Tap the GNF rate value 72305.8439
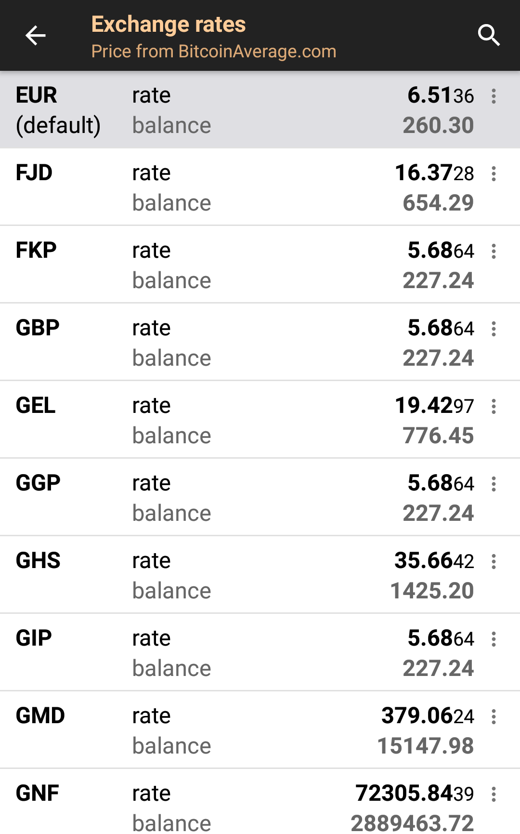 point(415,794)
